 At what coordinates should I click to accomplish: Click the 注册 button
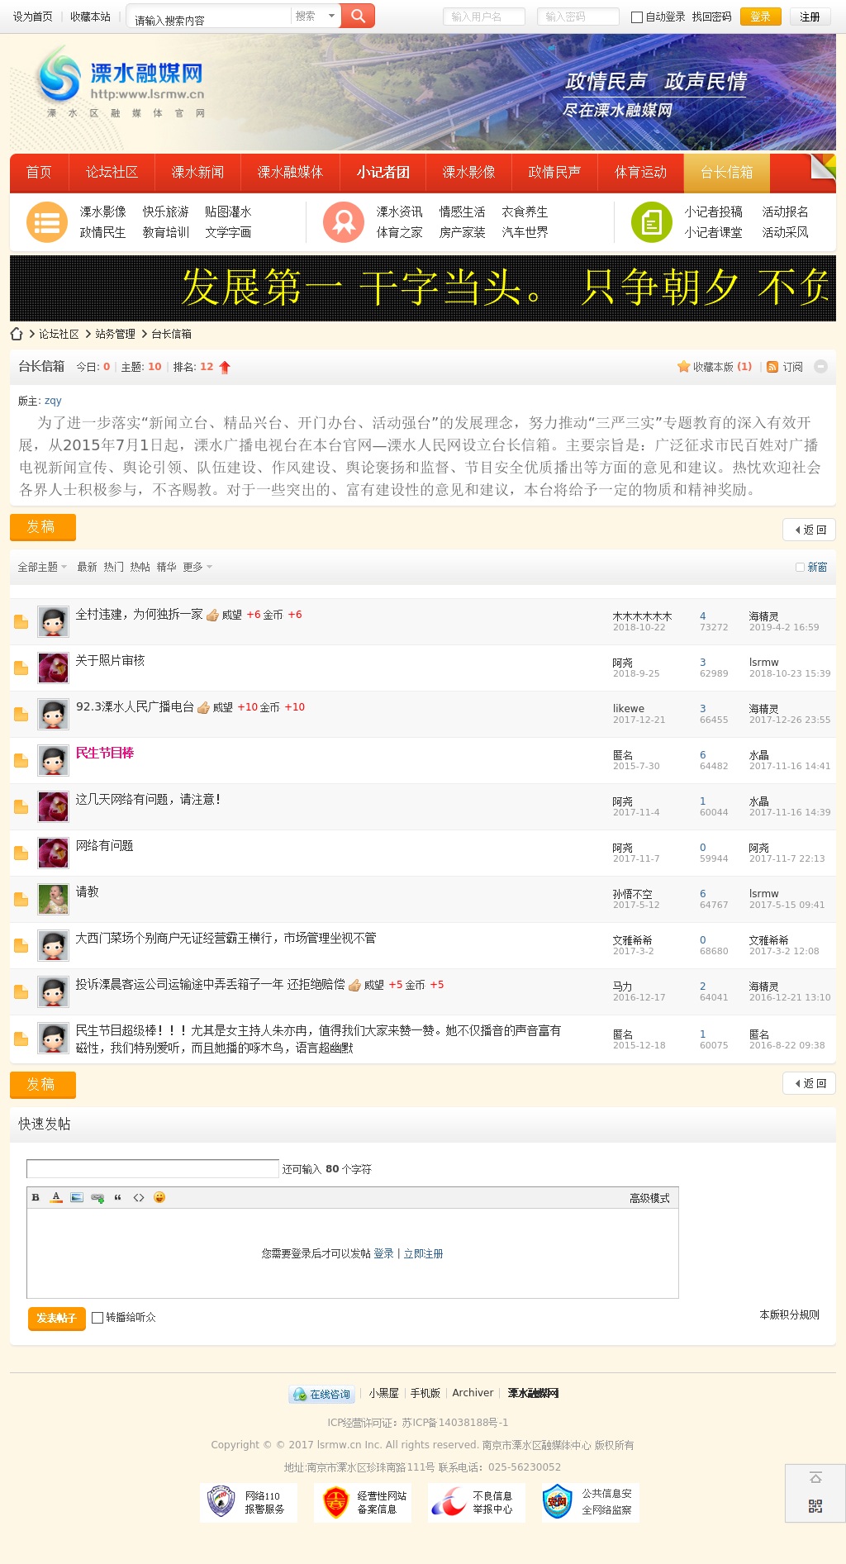(810, 17)
